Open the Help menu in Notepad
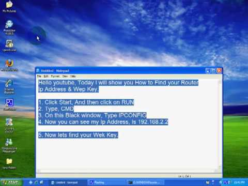 pyautogui.click(x=73, y=76)
